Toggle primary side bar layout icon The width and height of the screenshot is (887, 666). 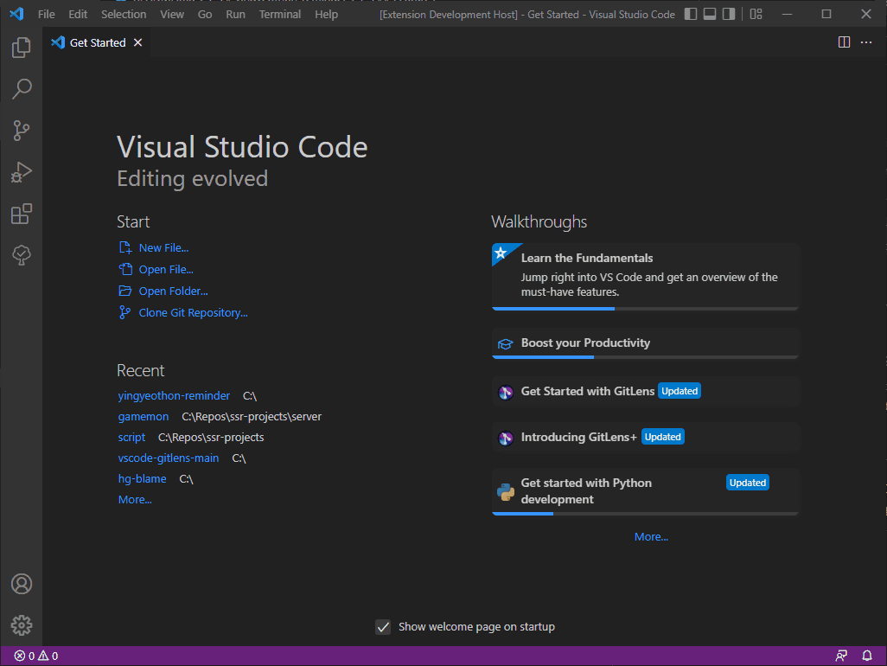[691, 14]
